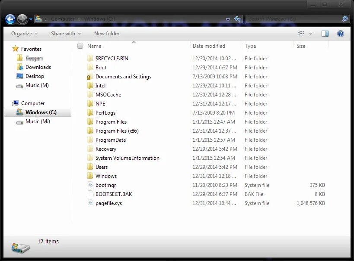Image resolution: width=354 pixels, height=261 pixels.
Task: Click the Help question mark icon
Action: click(341, 34)
